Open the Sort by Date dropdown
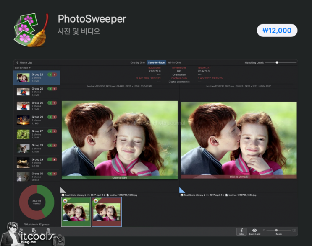 click(x=23, y=68)
